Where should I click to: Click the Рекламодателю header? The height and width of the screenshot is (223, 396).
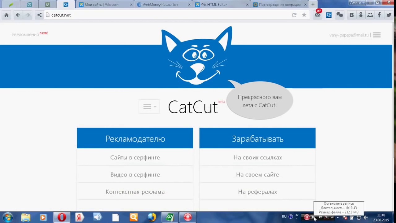click(x=135, y=138)
